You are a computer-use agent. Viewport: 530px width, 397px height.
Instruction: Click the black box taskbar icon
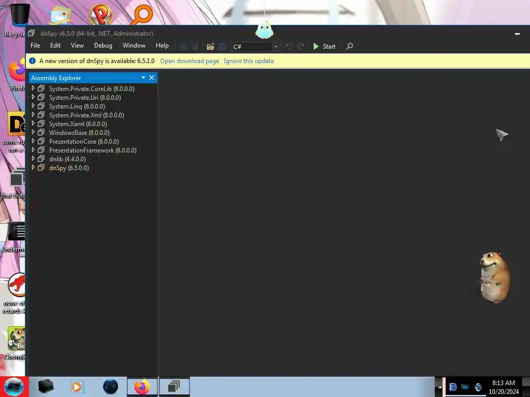[46, 387]
